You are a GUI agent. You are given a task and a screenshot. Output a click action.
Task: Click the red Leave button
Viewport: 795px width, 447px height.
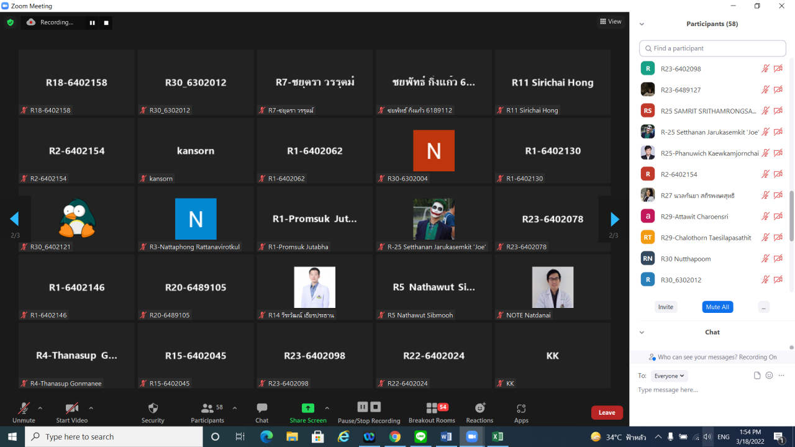(607, 413)
